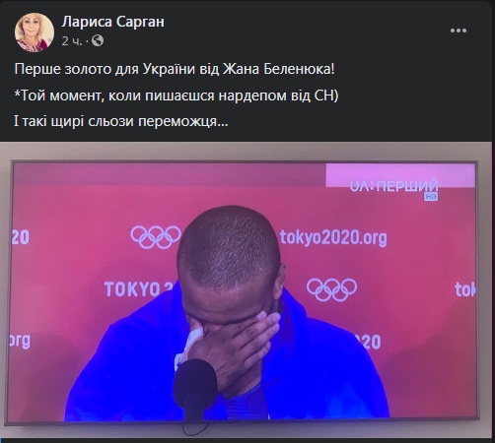
Task: Open Лариса Сарган's profile picture
Action: 35,32
